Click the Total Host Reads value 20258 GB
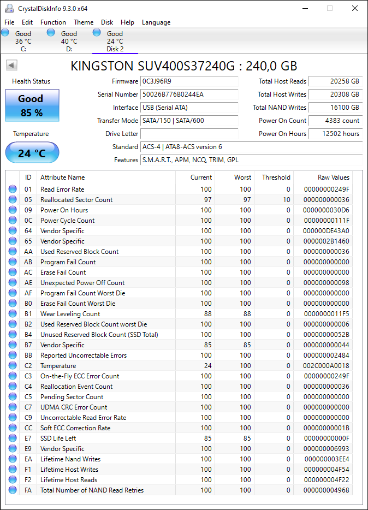This screenshot has width=368, height=510. [335, 81]
